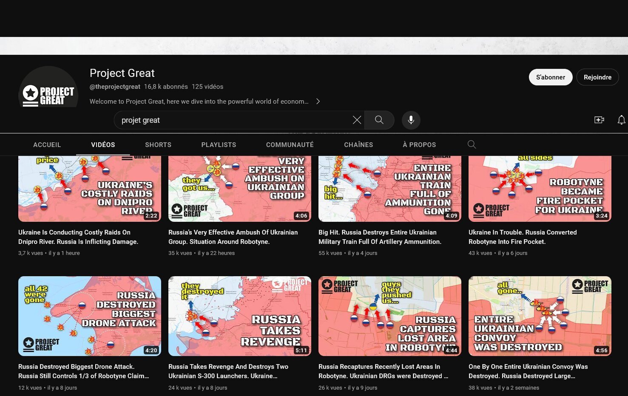The image size is (628, 396).
Task: Expand the channel description chevron
Action: (318, 102)
